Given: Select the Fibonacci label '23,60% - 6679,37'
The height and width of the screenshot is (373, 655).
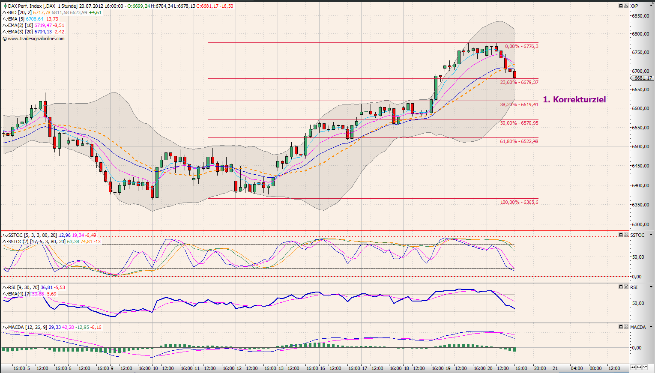Looking at the screenshot, I should pyautogui.click(x=519, y=82).
